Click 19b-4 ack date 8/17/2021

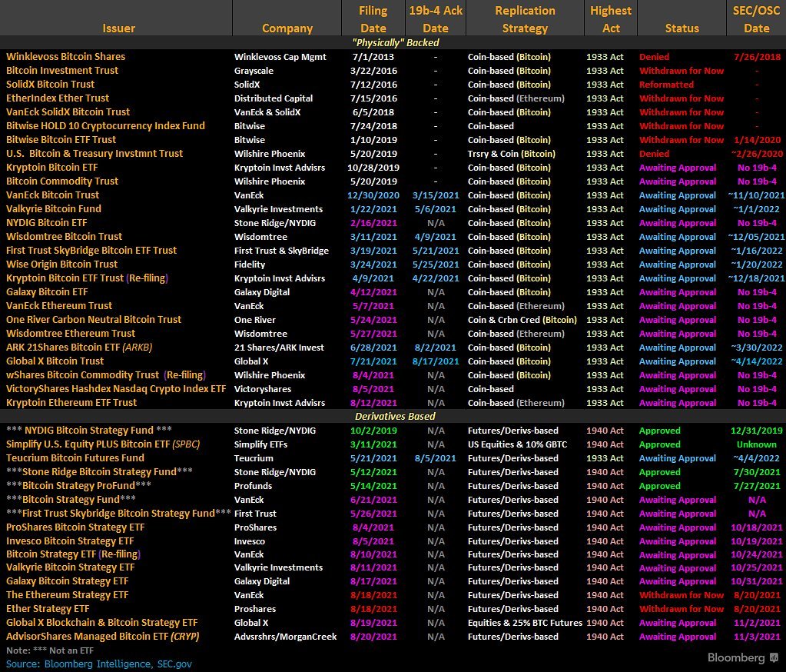coord(436,361)
